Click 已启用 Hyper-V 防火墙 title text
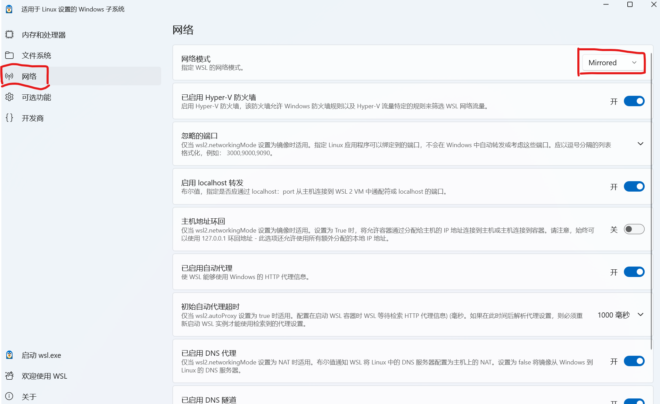This screenshot has width=660, height=404. click(x=218, y=98)
